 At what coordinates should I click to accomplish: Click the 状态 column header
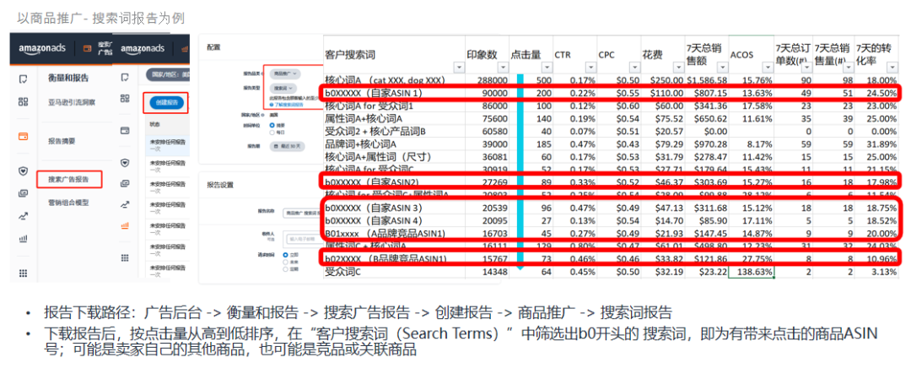pyautogui.click(x=154, y=125)
